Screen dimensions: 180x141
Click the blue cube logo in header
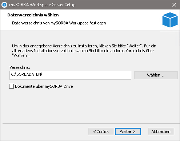coord(170,20)
